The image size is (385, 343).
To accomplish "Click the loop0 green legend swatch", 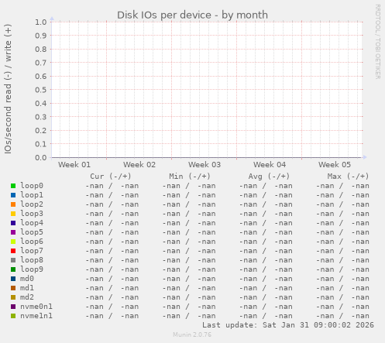I will (13, 186).
